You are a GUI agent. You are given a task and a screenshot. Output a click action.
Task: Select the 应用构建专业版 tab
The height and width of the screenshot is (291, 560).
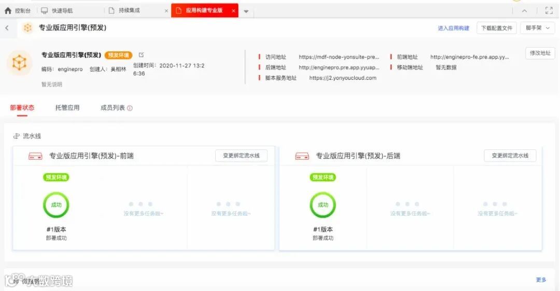[204, 11]
